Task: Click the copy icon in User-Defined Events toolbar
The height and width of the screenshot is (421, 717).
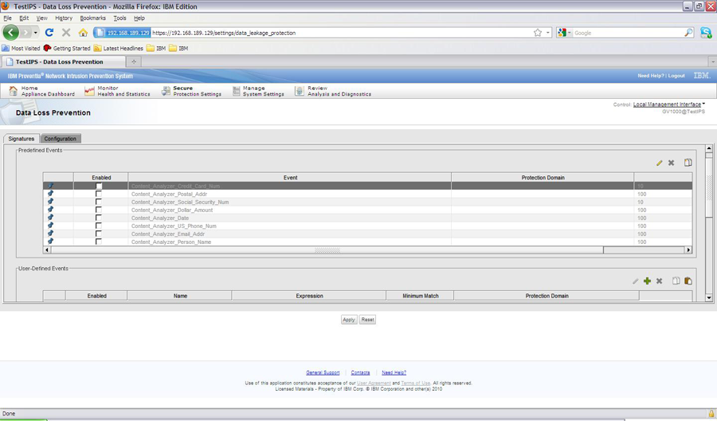Action: click(676, 281)
